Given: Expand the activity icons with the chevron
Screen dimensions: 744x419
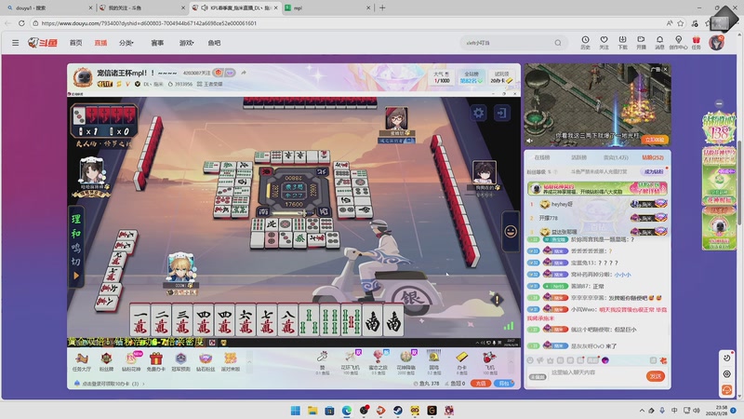Looking at the screenshot, I should (249, 362).
